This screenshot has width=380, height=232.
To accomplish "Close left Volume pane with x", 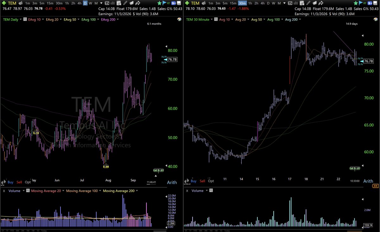I will coord(4,191).
